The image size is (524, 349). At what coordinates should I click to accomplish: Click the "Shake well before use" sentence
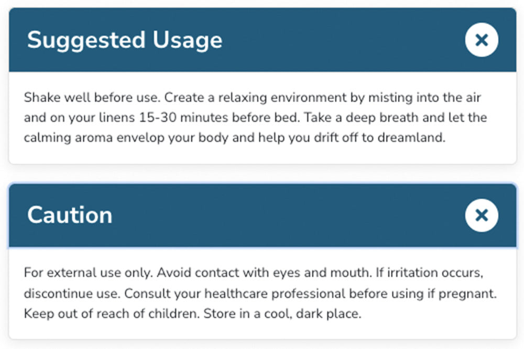[x=90, y=98]
